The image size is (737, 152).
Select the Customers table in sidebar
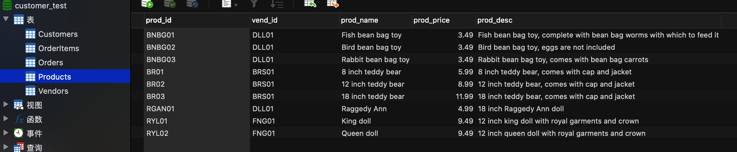[x=58, y=34]
